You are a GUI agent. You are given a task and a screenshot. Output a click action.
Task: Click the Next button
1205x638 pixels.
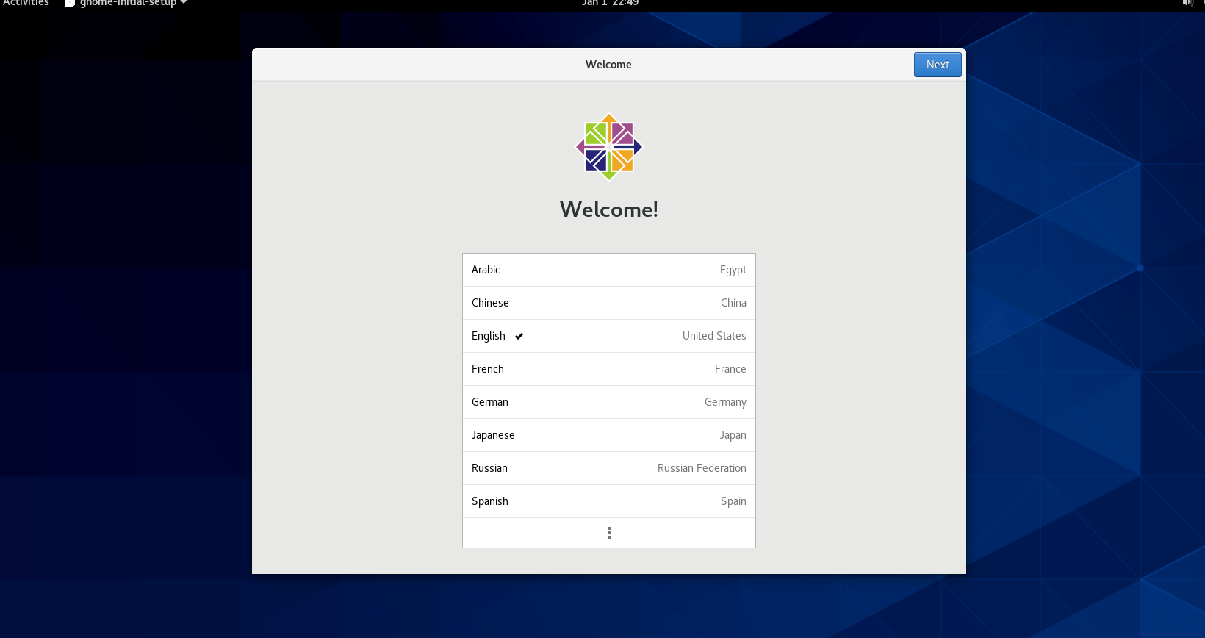[938, 65]
